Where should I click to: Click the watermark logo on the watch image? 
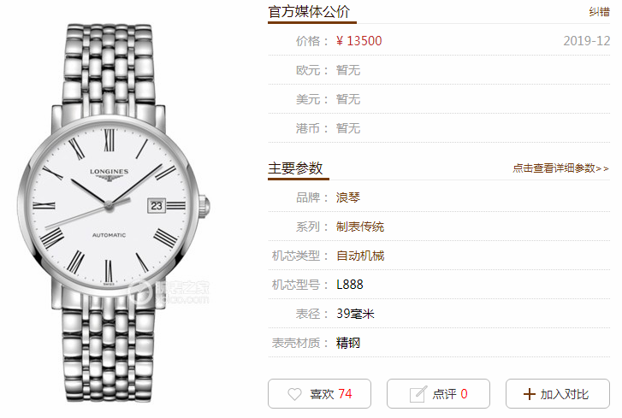click(x=169, y=292)
